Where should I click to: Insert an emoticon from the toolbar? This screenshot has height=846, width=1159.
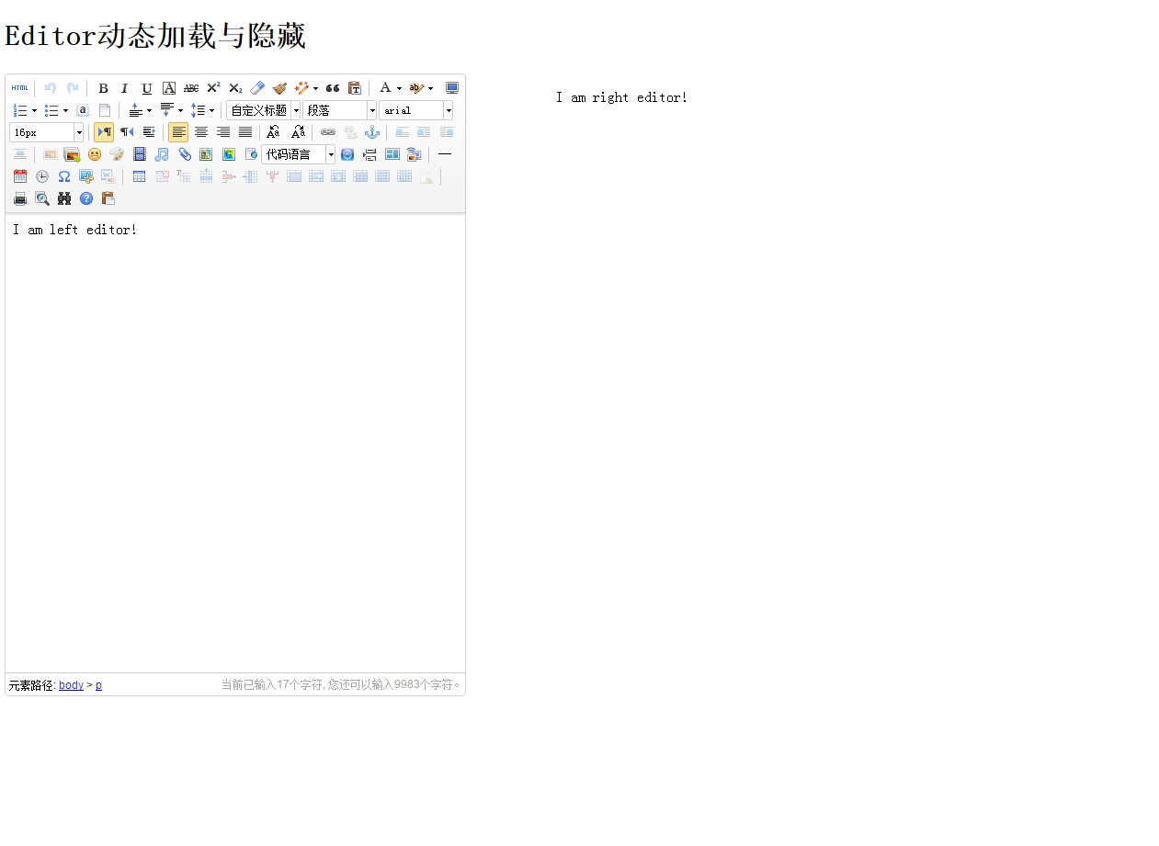95,154
